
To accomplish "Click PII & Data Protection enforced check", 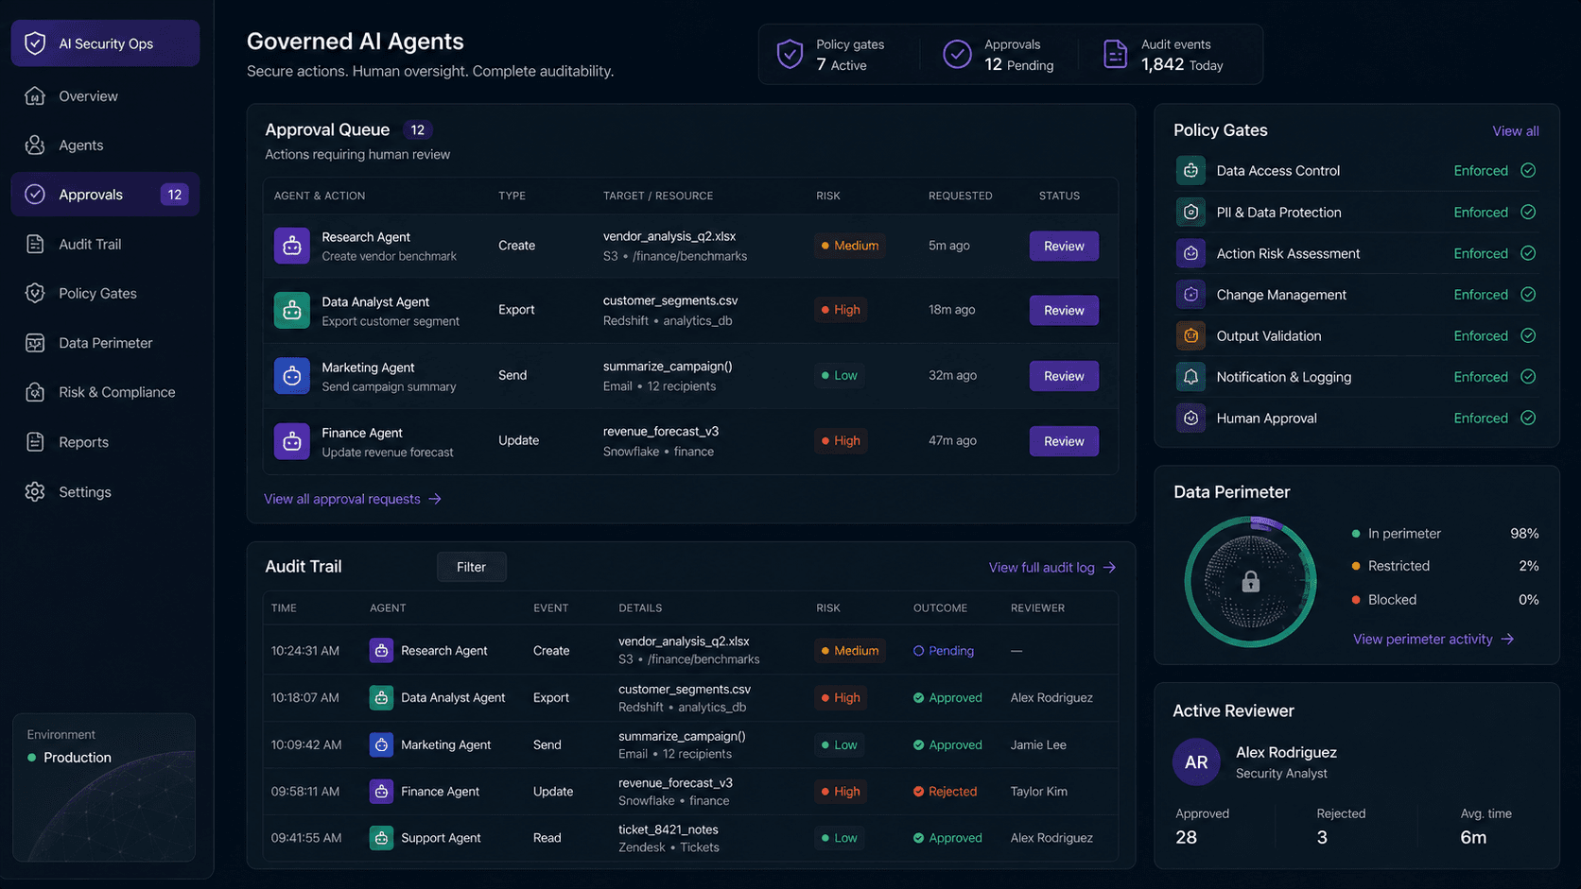I will (x=1528, y=212).
